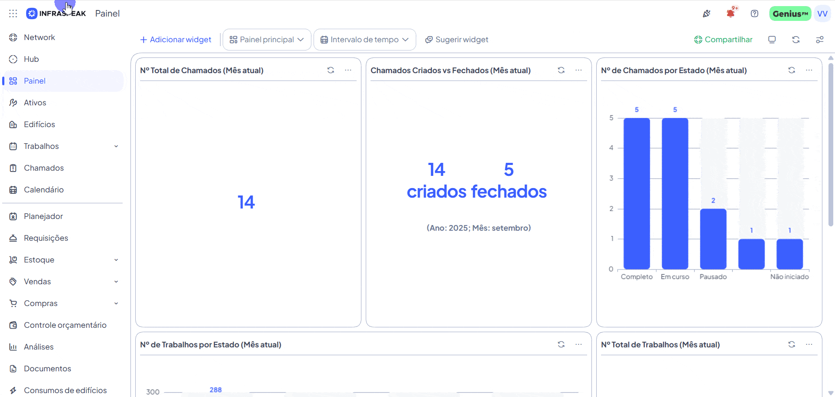
Task: Open dashboard settings sliders icon
Action: coord(820,40)
